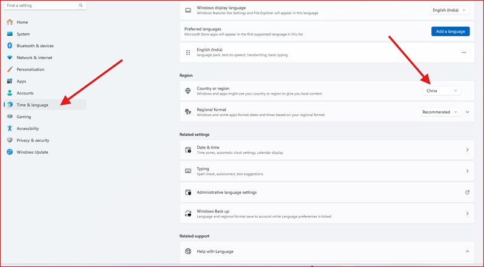484x267 pixels.
Task: Click the Accessibility label in sidebar
Action: pos(28,128)
